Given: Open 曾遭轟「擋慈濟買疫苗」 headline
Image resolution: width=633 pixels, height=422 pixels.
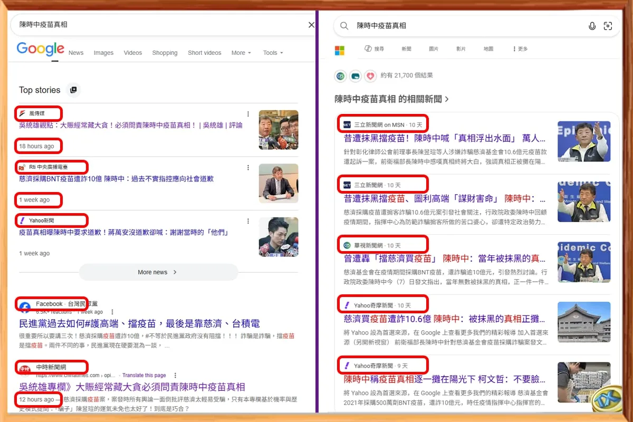Looking at the screenshot, I should pyautogui.click(x=445, y=258).
